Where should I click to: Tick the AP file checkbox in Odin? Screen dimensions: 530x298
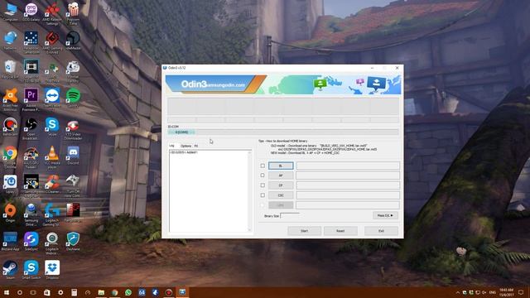(263, 175)
